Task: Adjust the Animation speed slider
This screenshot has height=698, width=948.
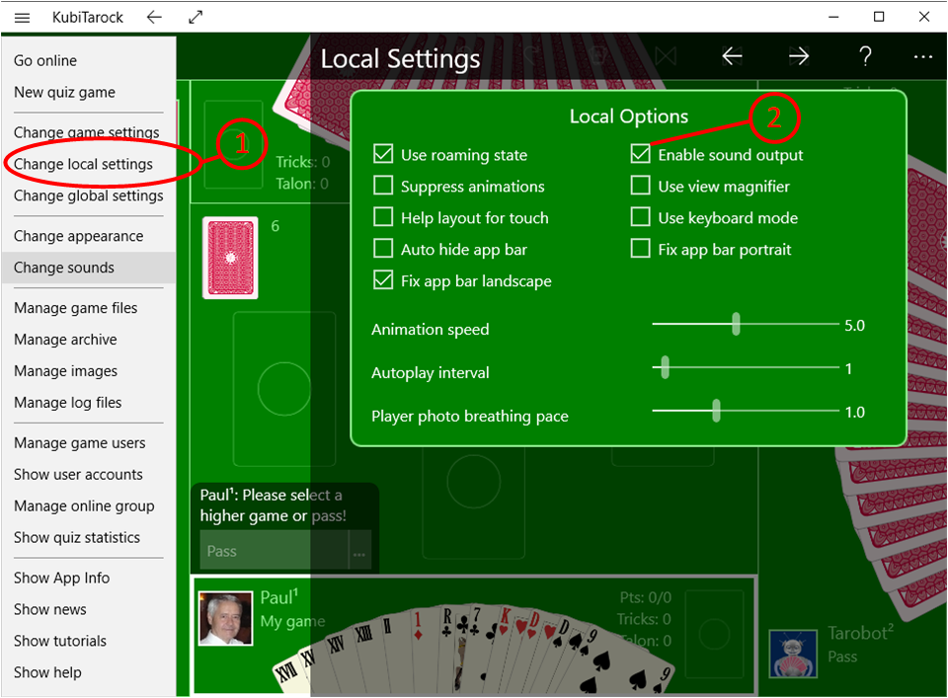Action: tap(736, 325)
